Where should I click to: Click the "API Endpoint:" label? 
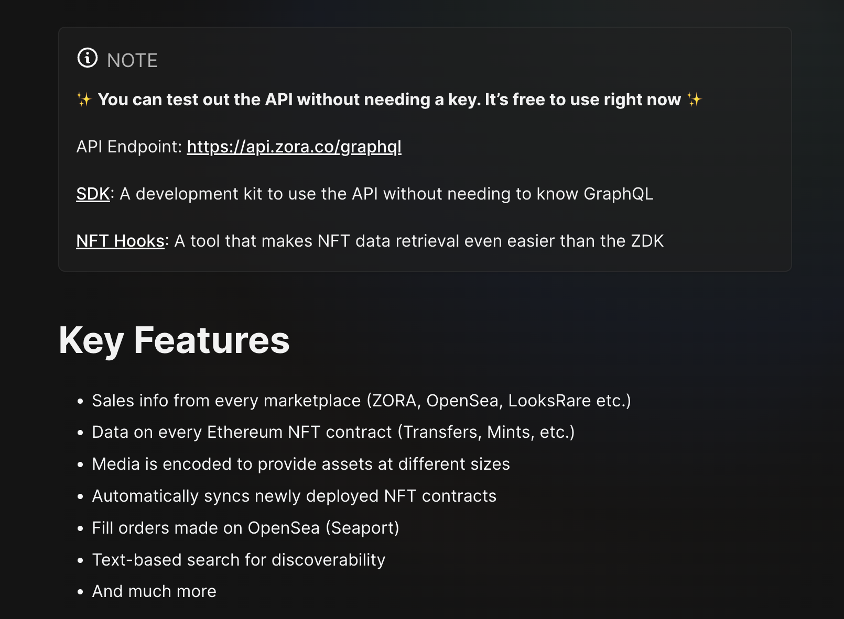129,147
